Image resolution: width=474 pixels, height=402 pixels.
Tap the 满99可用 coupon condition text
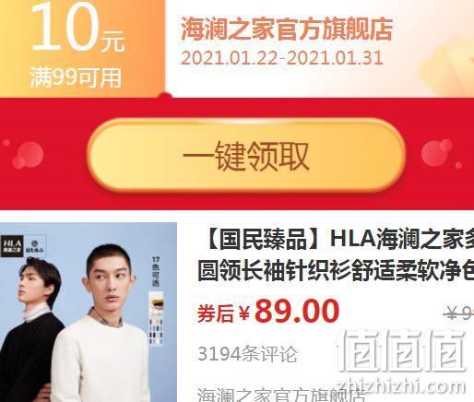click(x=76, y=78)
